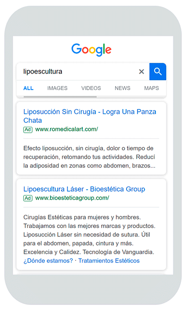The height and width of the screenshot is (313, 189).
Task: Click the Ad badge beside bioesteticagroup URL
Action: 28,198
